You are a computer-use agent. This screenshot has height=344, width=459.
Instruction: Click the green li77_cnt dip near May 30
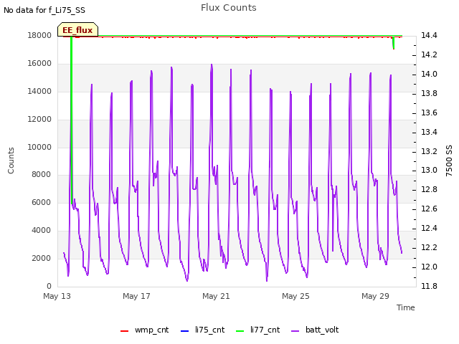click(x=394, y=43)
